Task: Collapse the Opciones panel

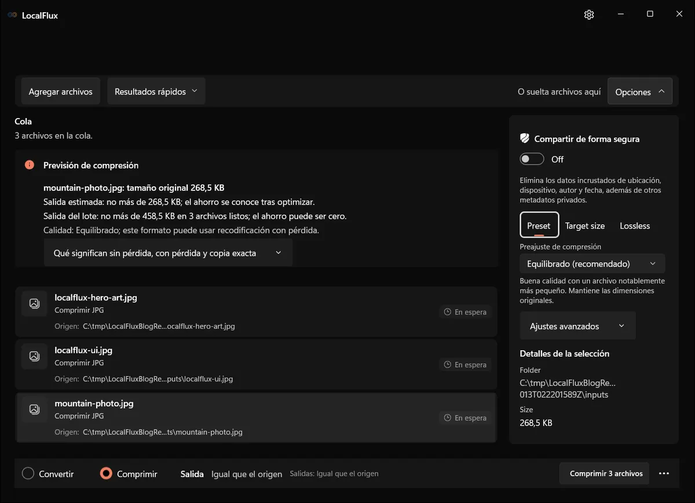Action: click(x=640, y=91)
